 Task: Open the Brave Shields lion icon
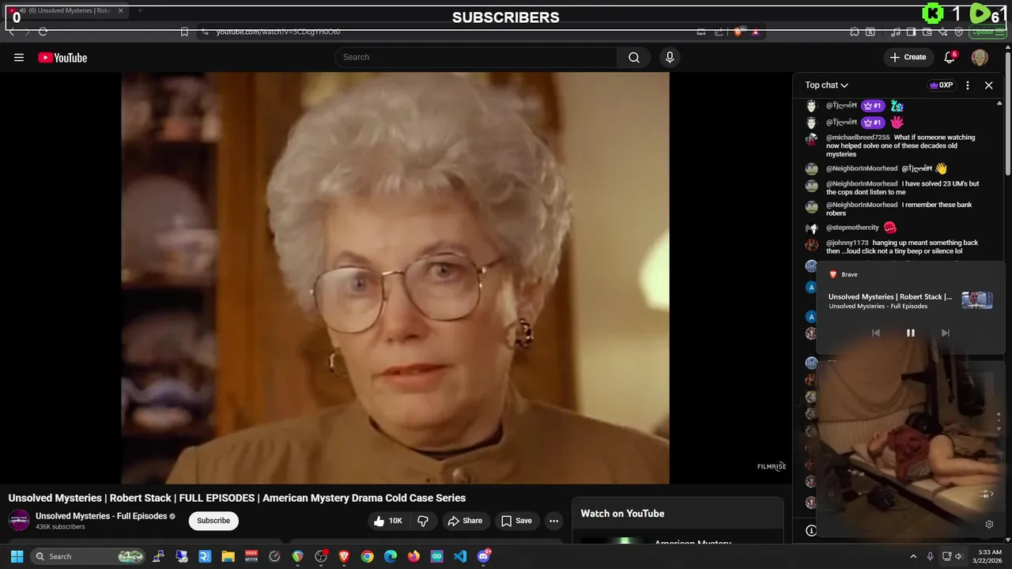(x=738, y=32)
